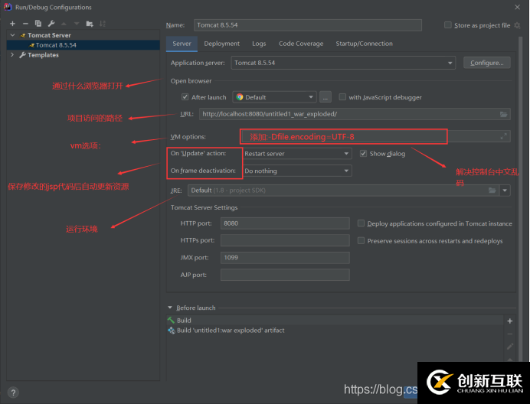Click the Name input field
This screenshot has width=530, height=404.
[308, 25]
